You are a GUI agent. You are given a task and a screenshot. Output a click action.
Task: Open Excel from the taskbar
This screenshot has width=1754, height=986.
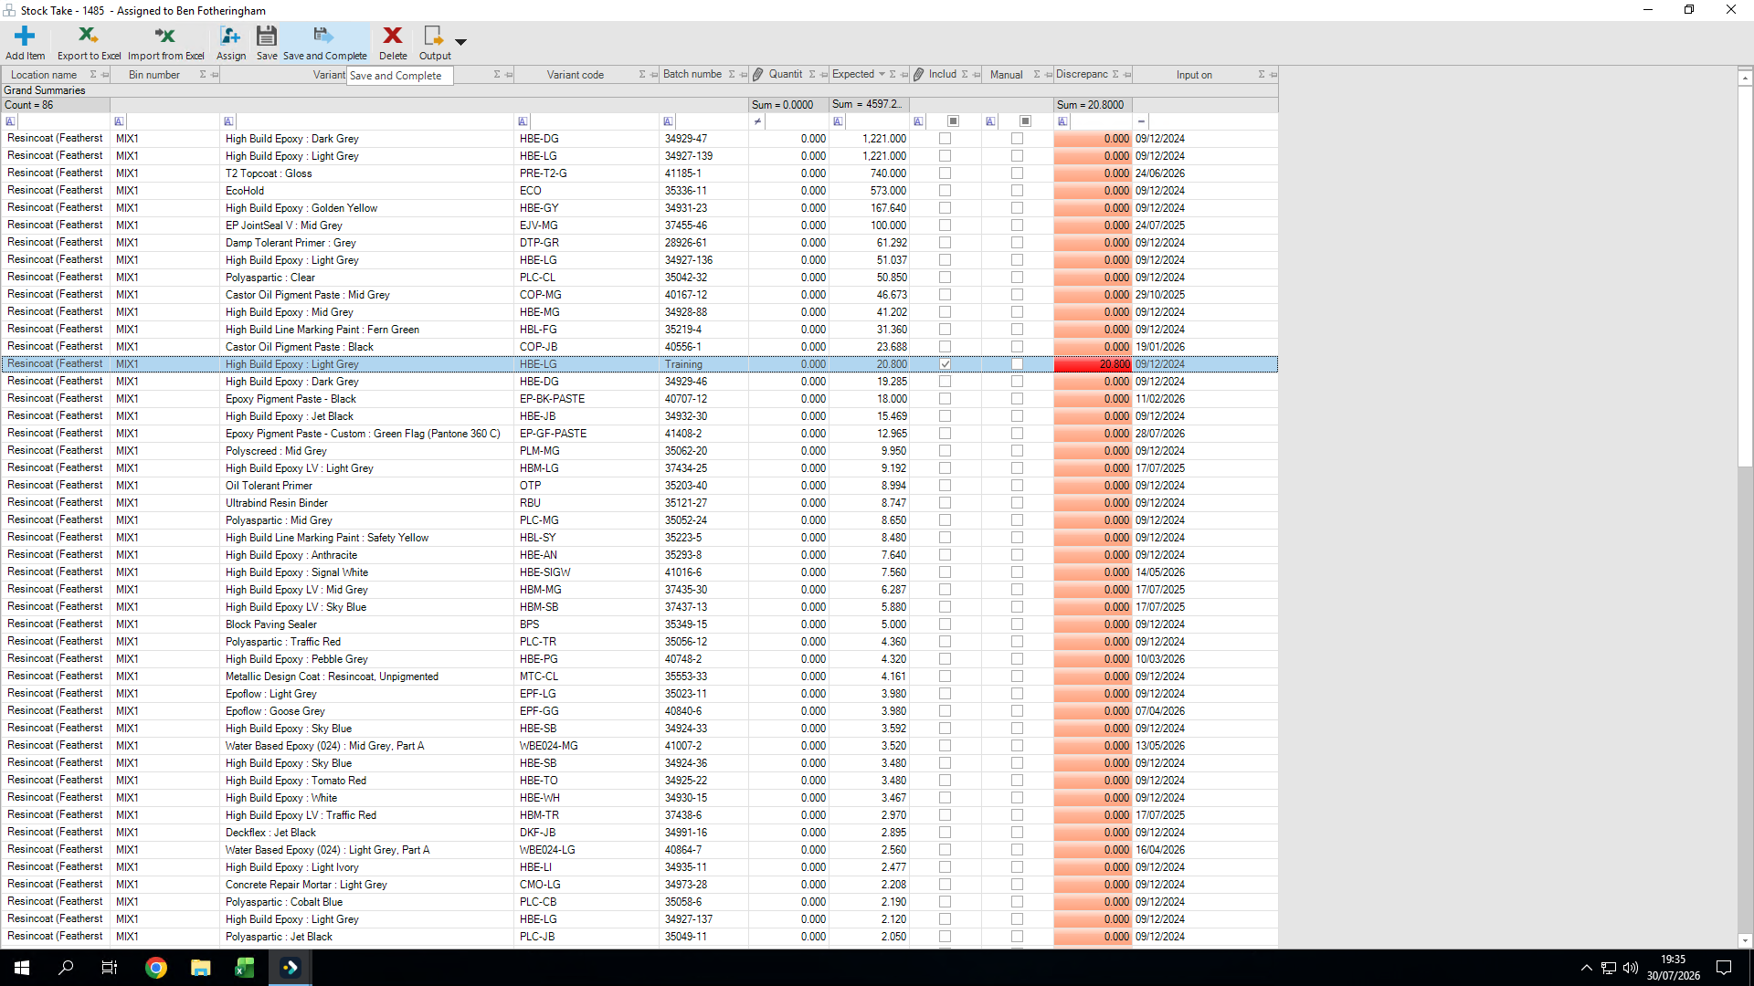pyautogui.click(x=244, y=968)
